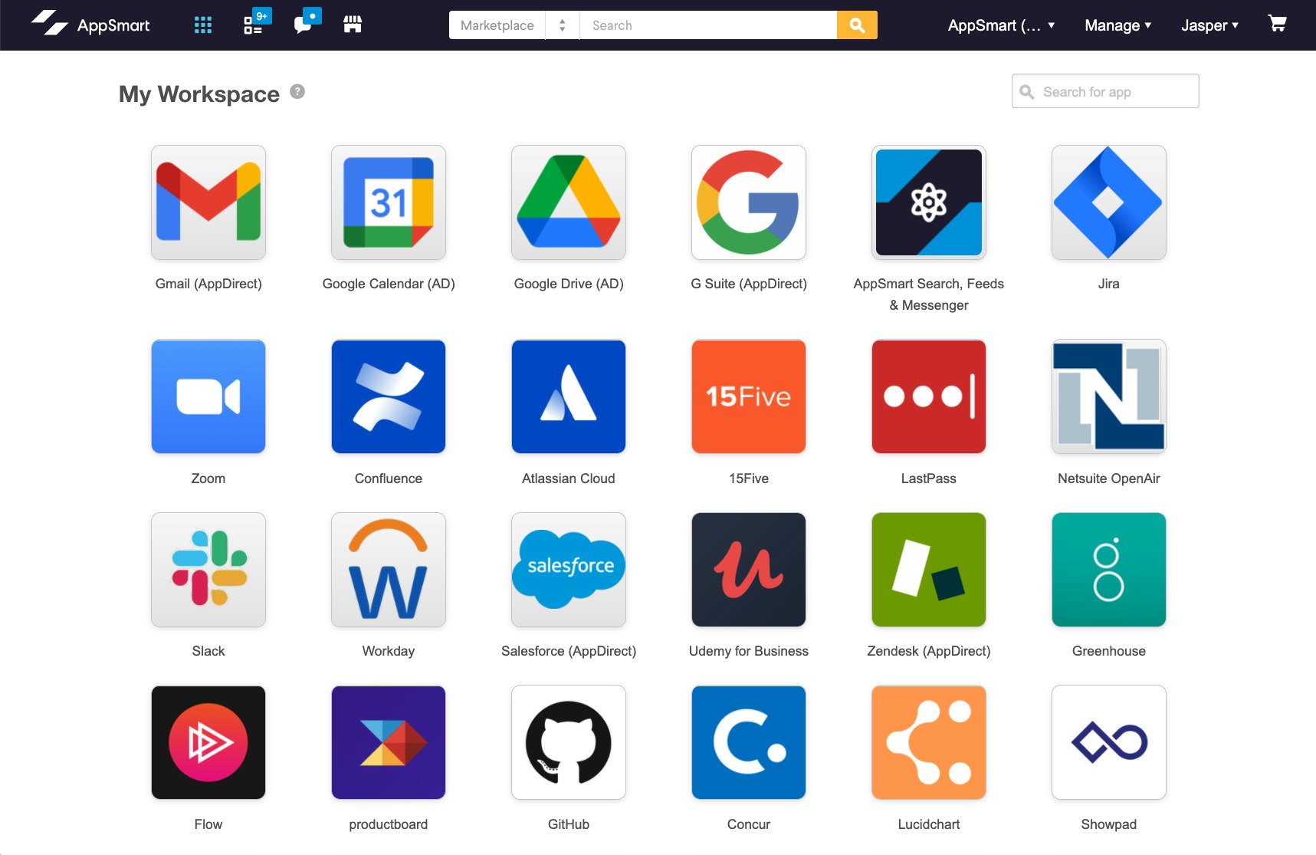Open the messenger chat bubble icon
The width and height of the screenshot is (1316, 855).
(x=307, y=21)
